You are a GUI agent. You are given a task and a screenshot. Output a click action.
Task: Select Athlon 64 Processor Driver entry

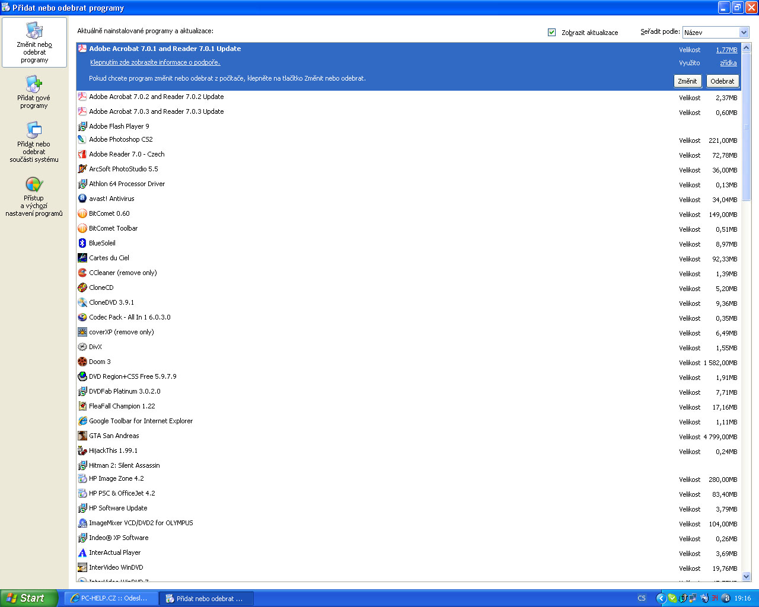pos(409,184)
